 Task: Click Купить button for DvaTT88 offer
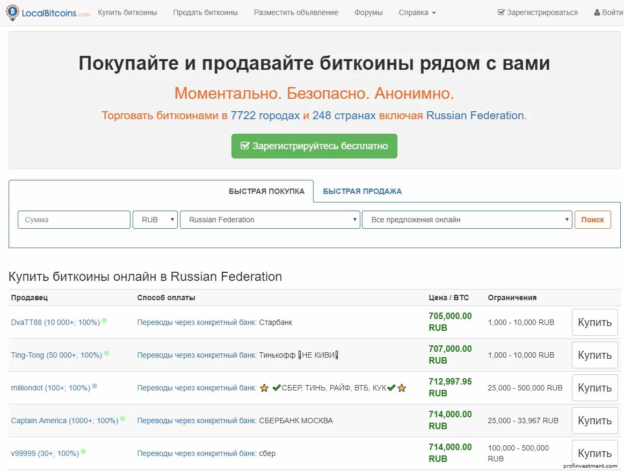[x=594, y=322]
